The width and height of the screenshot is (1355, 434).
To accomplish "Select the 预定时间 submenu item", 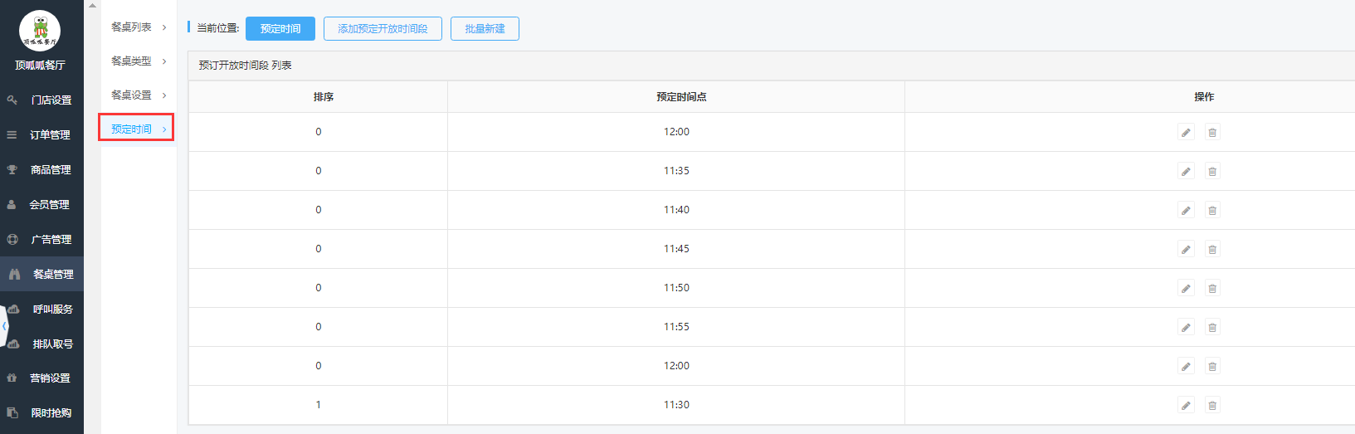I will point(138,129).
